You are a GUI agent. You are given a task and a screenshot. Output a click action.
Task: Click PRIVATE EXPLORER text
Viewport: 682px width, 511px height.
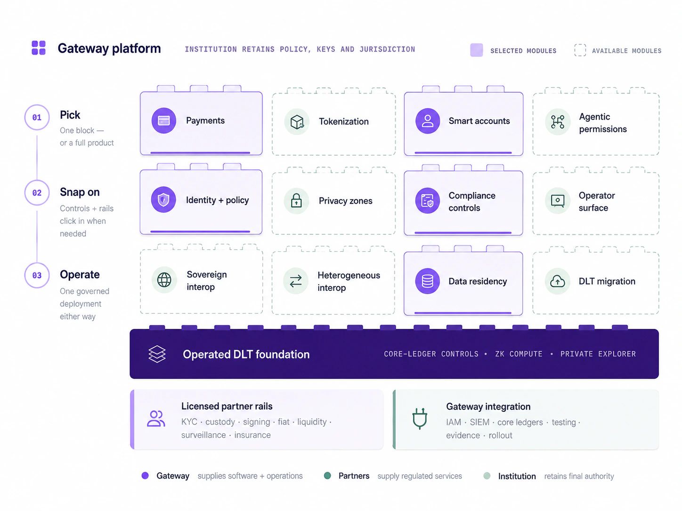tap(598, 354)
